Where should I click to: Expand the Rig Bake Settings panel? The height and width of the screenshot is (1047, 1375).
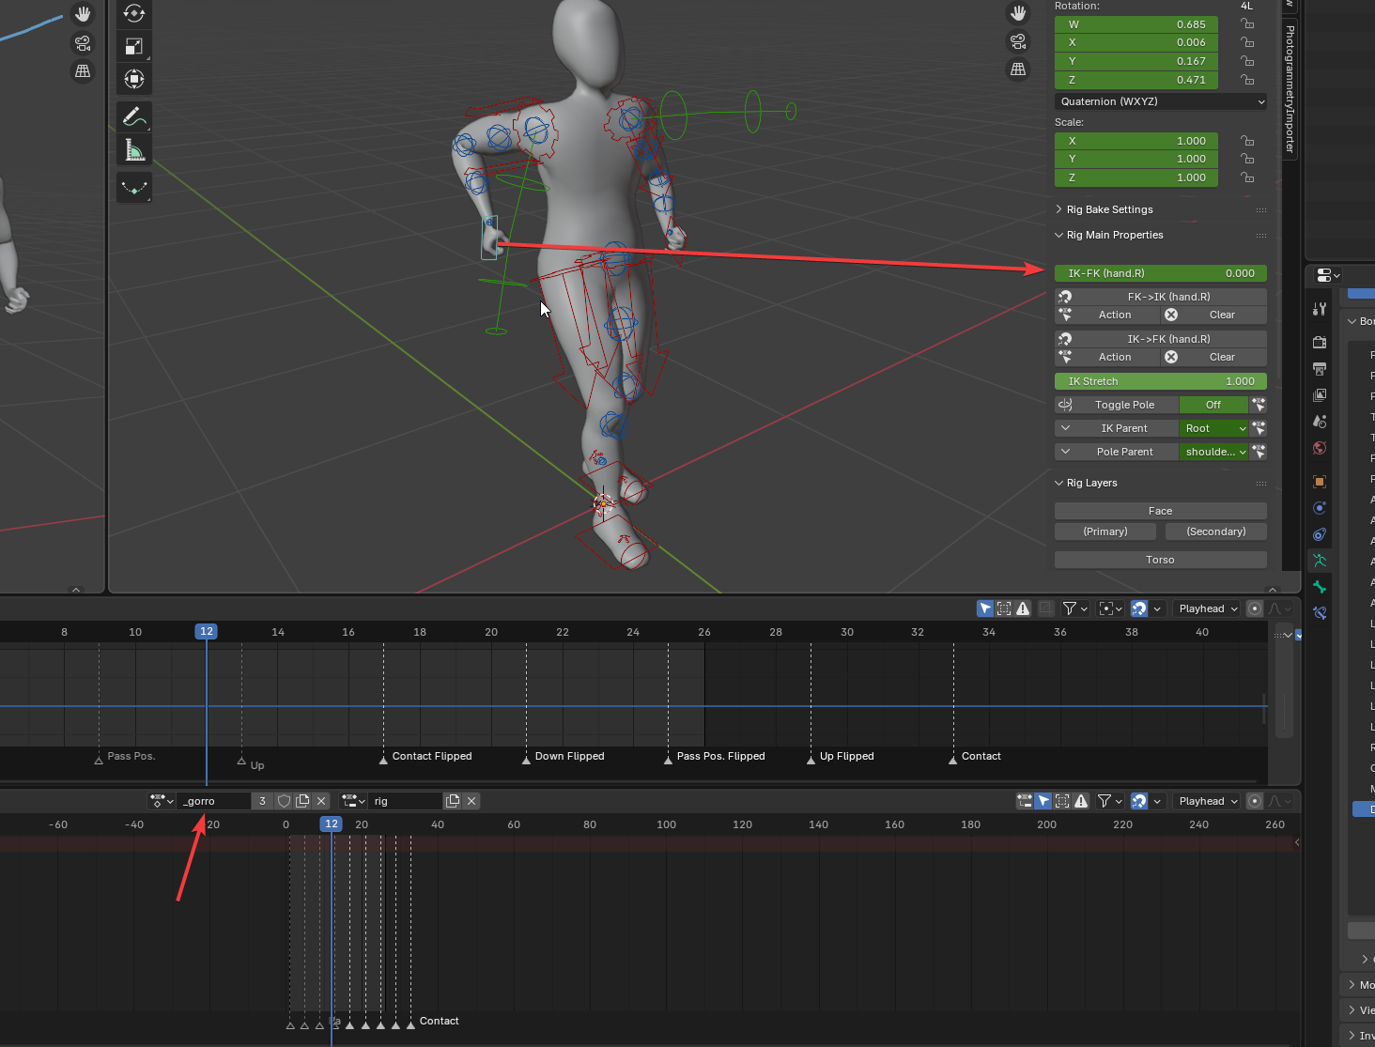(x=1109, y=209)
